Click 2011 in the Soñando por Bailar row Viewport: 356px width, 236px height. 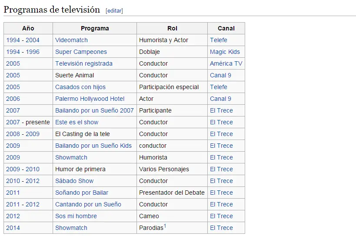coord(13,193)
